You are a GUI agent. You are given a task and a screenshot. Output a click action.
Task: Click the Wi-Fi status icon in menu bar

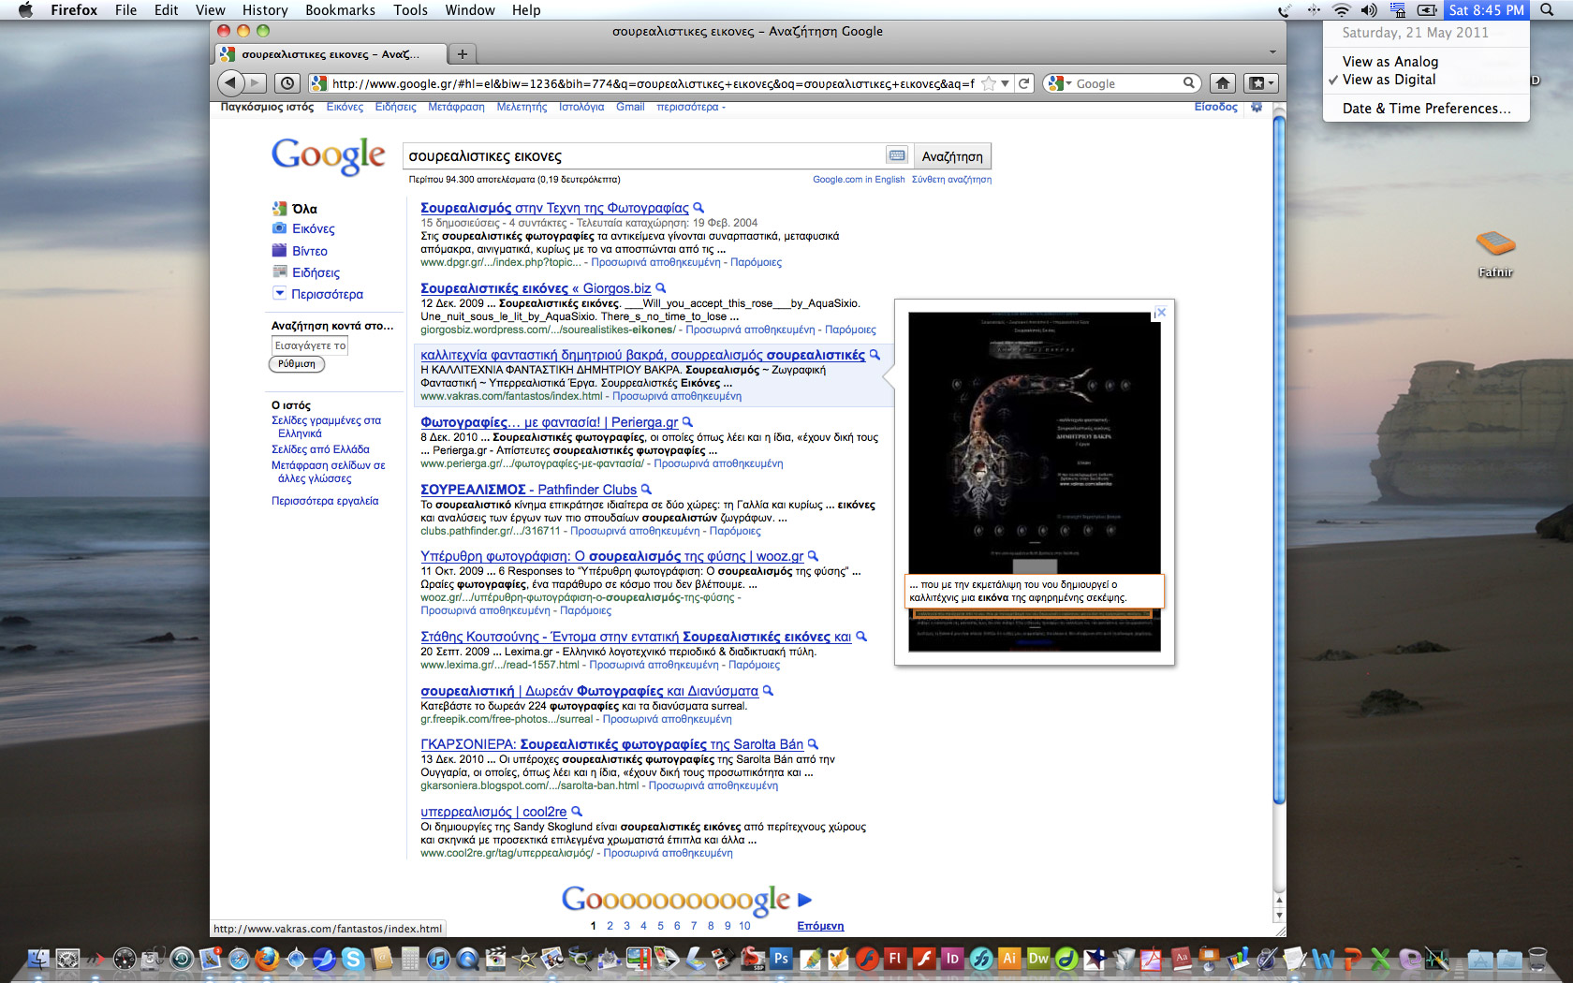(x=1341, y=10)
